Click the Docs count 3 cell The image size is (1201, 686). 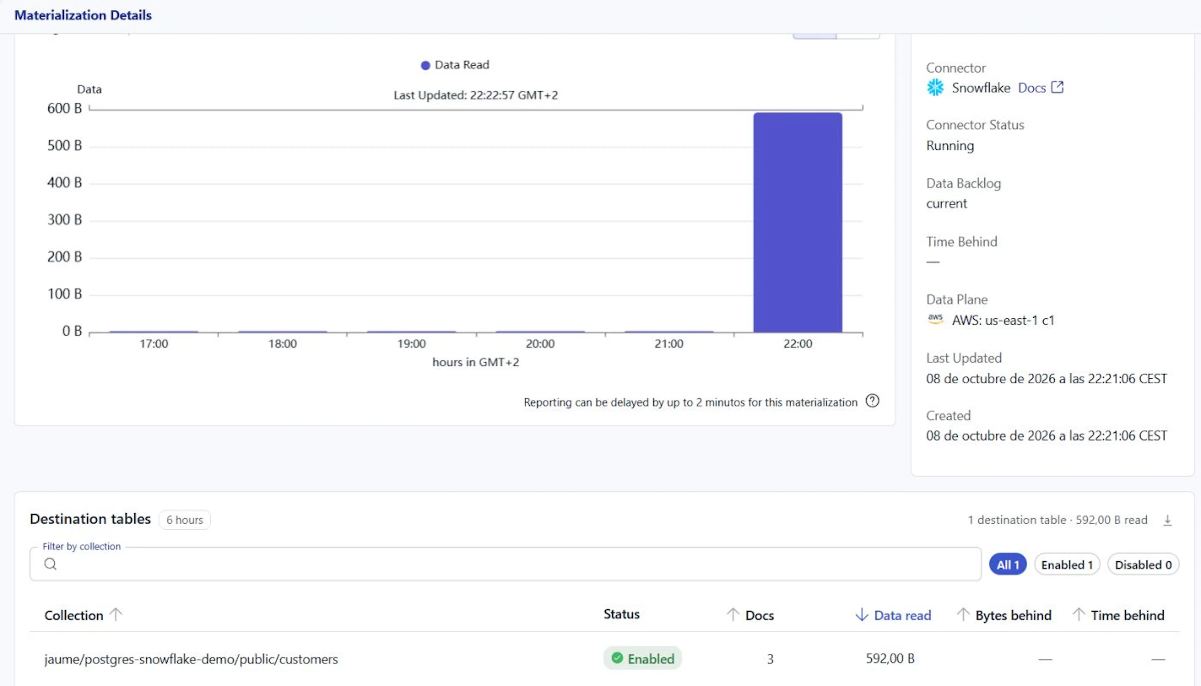[770, 659]
